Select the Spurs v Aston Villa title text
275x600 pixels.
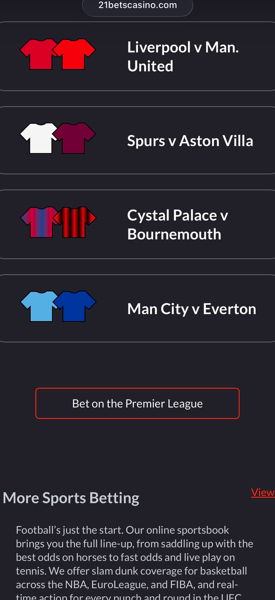click(x=190, y=141)
